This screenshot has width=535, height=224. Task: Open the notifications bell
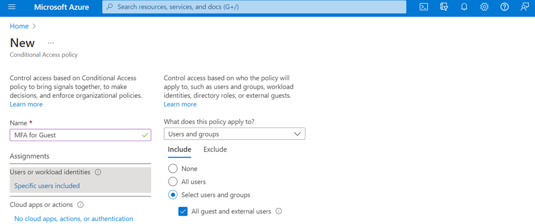tap(464, 7)
